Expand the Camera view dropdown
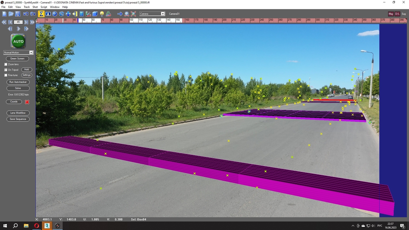The image size is (409, 230). (152, 14)
